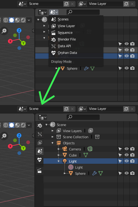The width and height of the screenshot is (138, 207).
Task: Collapse Objects row in lower outliner
Action: (x=53, y=143)
